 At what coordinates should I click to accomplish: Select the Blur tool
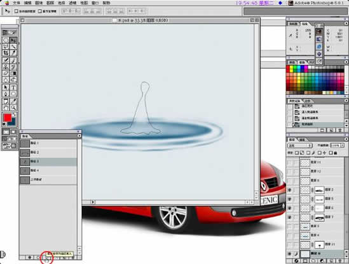(x=6, y=80)
